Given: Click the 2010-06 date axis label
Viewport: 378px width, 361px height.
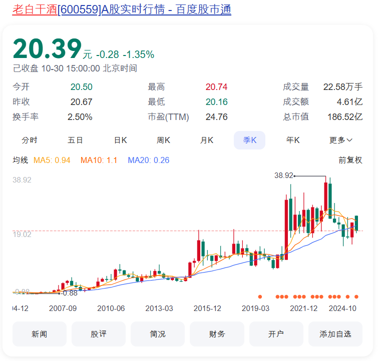Looking at the screenshot, I should click(111, 308).
